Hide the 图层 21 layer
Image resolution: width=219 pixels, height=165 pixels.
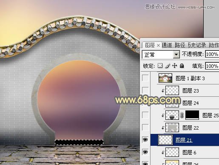point(145,139)
